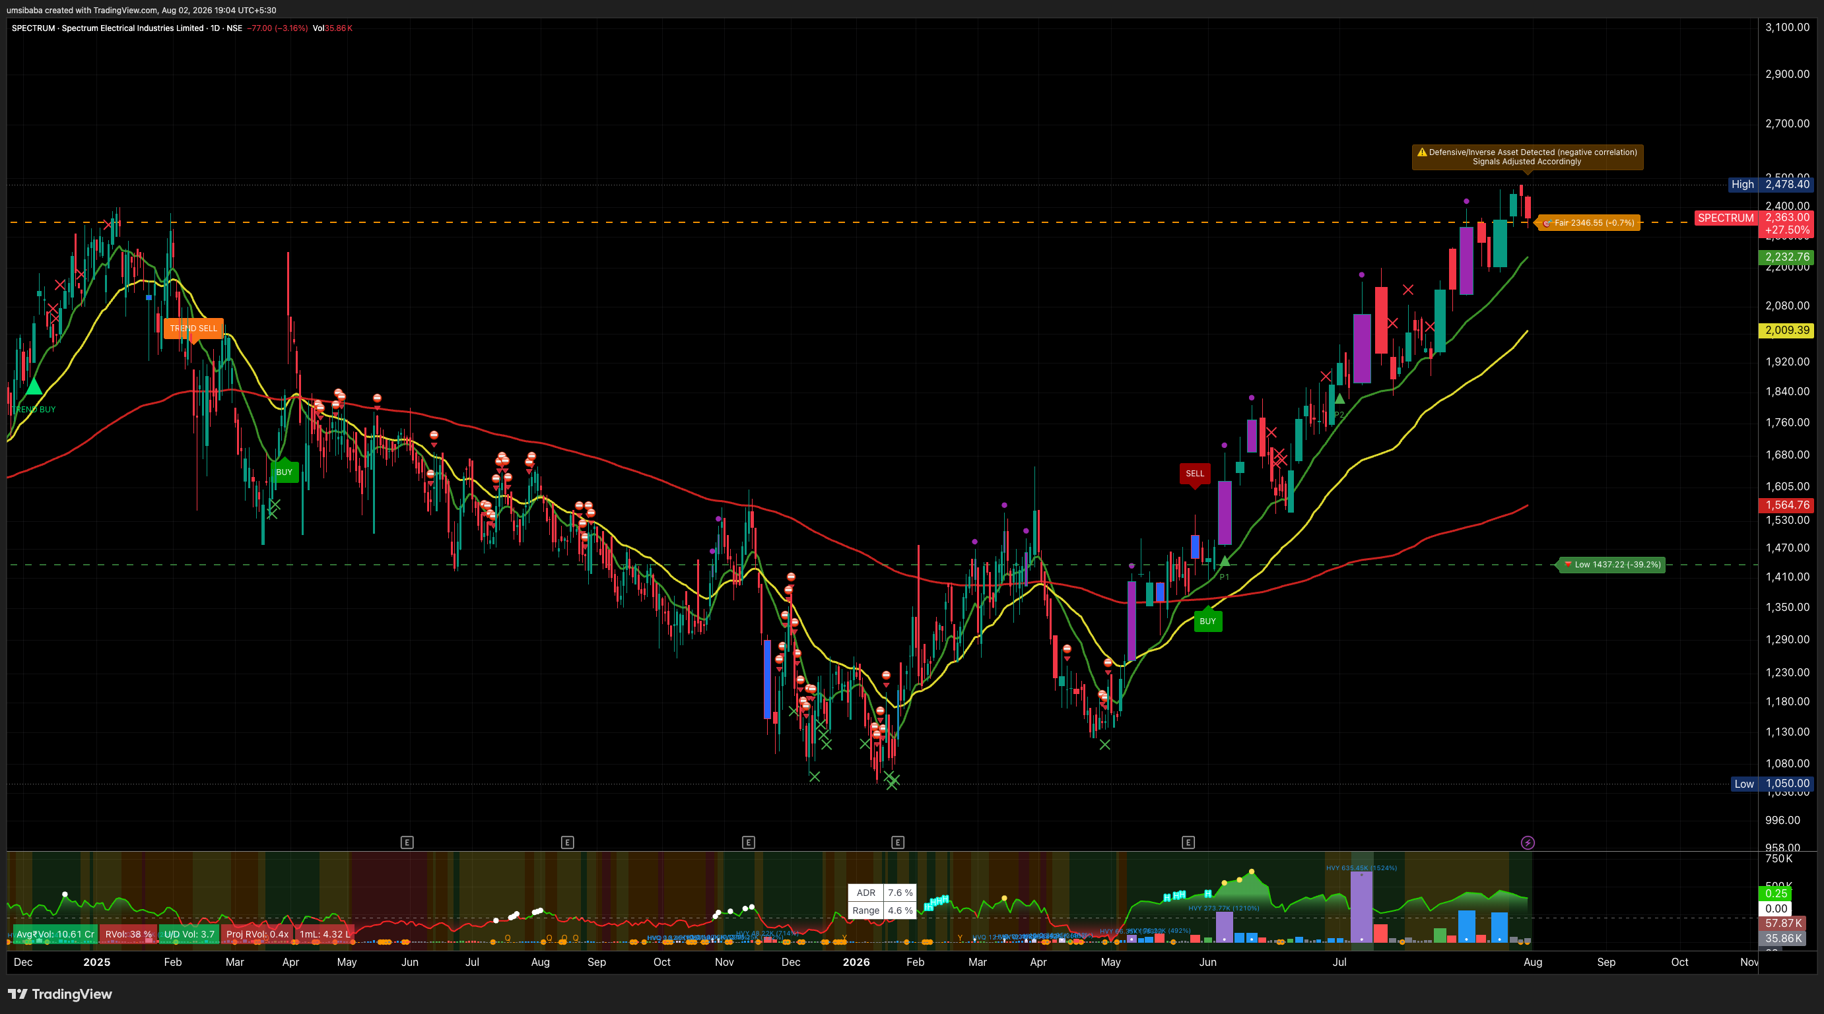Viewport: 1824px width, 1014px height.
Task: Open the earnings E marker between Nov and Dec 2025
Action: (x=748, y=842)
